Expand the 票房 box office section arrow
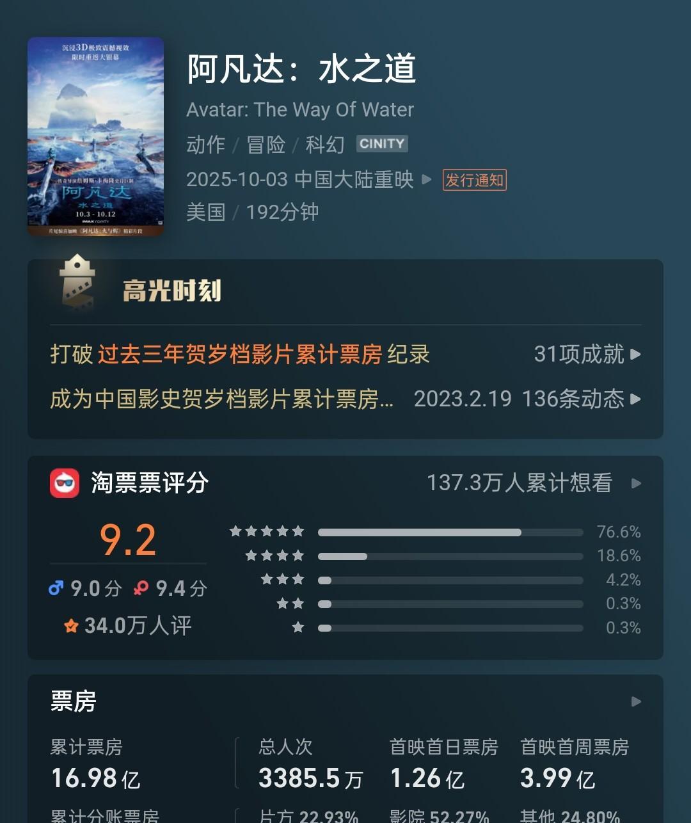The image size is (691, 823). 636,701
